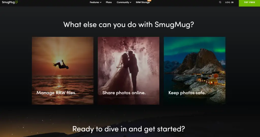The height and width of the screenshot is (137, 260).
Task: Click the "Manage RAW files." label
Action: click(56, 93)
